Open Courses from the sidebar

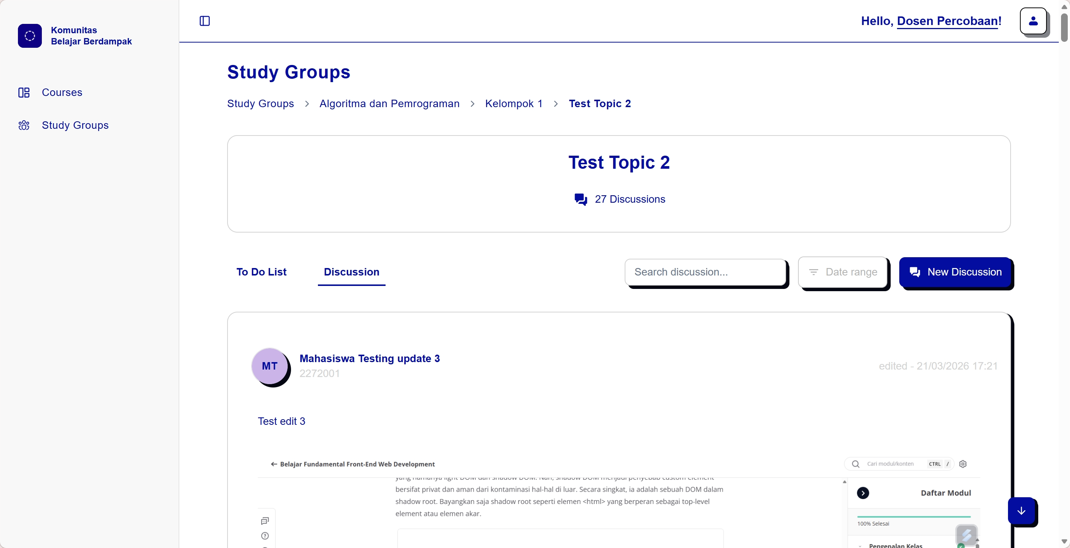62,92
